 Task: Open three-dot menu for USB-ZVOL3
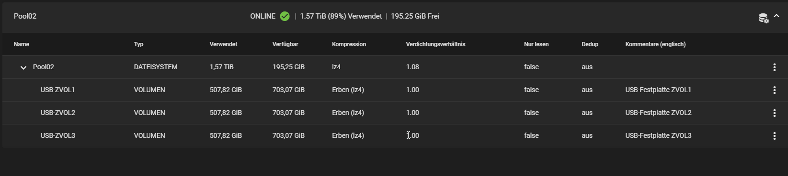774,136
